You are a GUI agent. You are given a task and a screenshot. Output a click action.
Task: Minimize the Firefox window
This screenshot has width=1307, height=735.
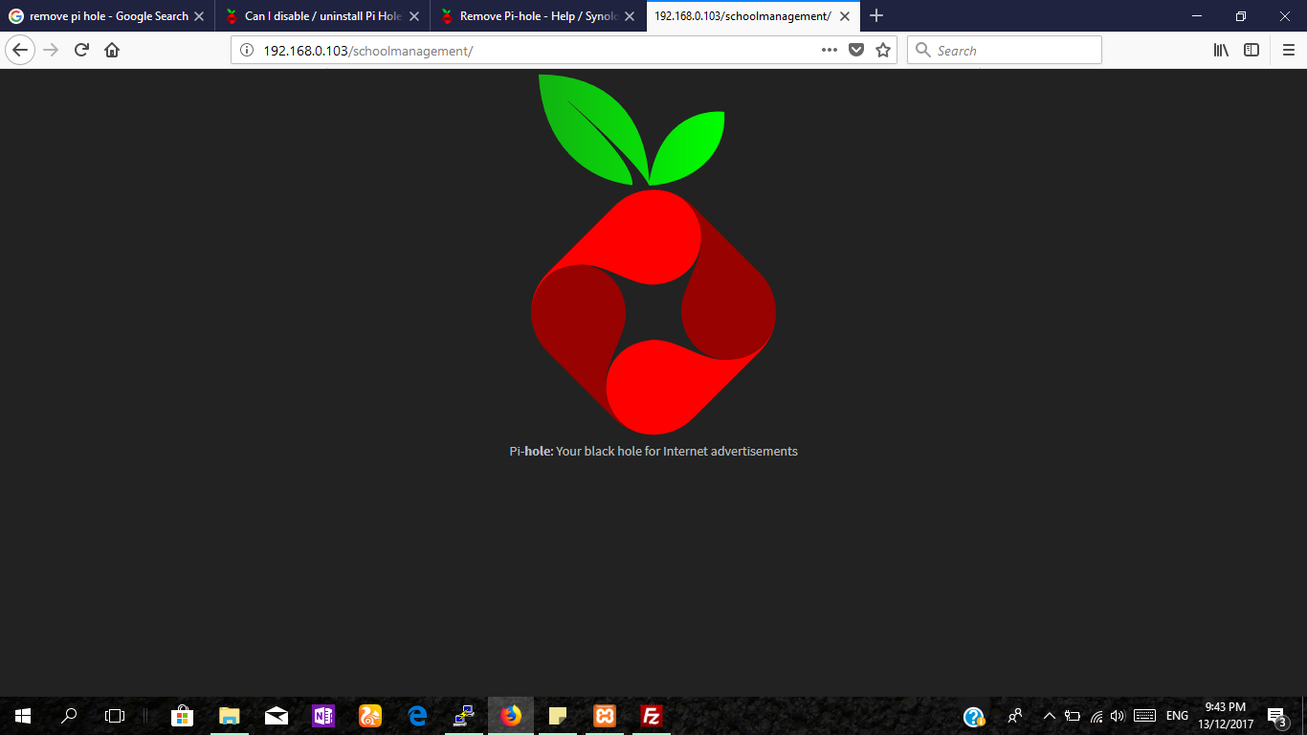(x=1197, y=16)
